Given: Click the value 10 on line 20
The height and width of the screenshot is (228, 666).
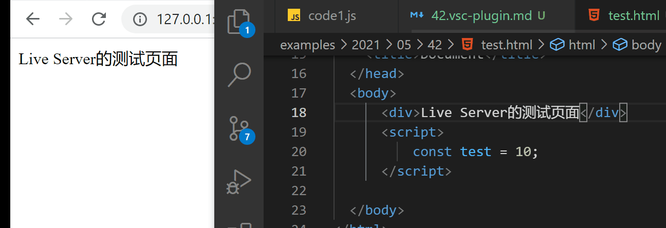Looking at the screenshot, I should point(523,152).
